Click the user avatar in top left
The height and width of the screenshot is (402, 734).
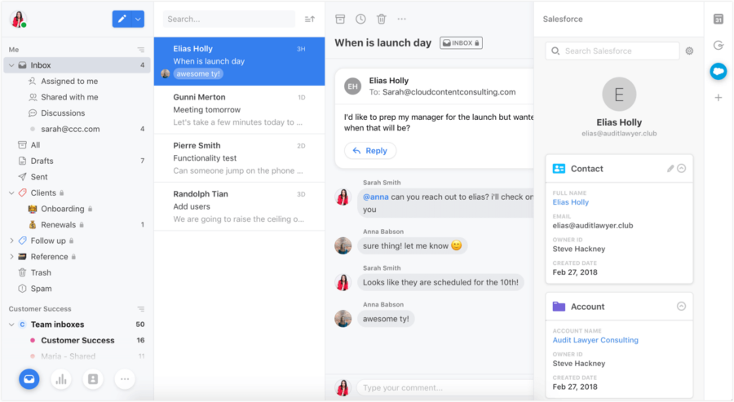tap(18, 20)
